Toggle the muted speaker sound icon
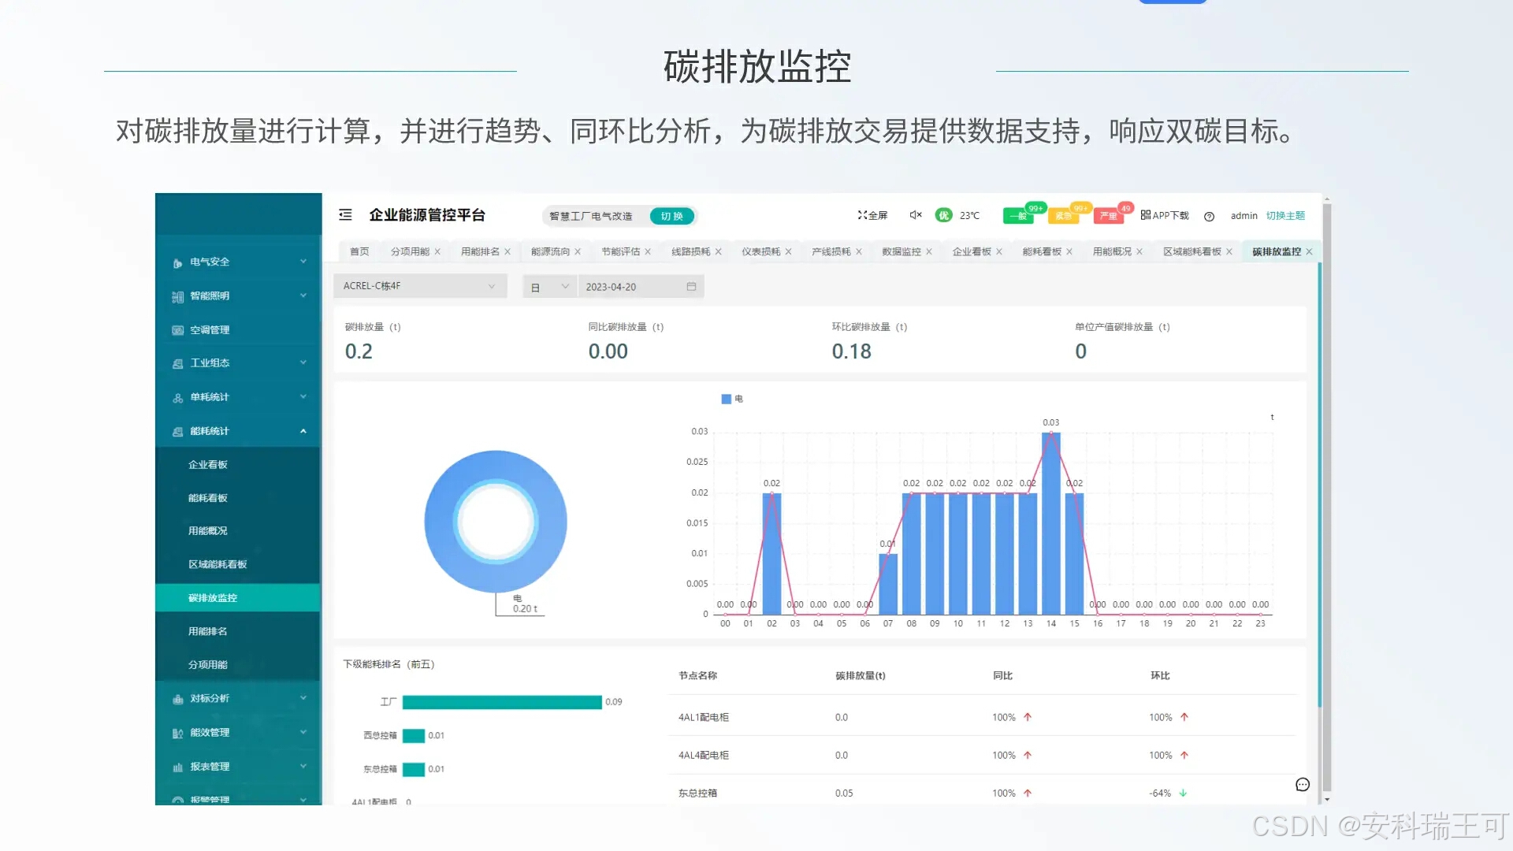This screenshot has width=1513, height=851. [x=915, y=214]
